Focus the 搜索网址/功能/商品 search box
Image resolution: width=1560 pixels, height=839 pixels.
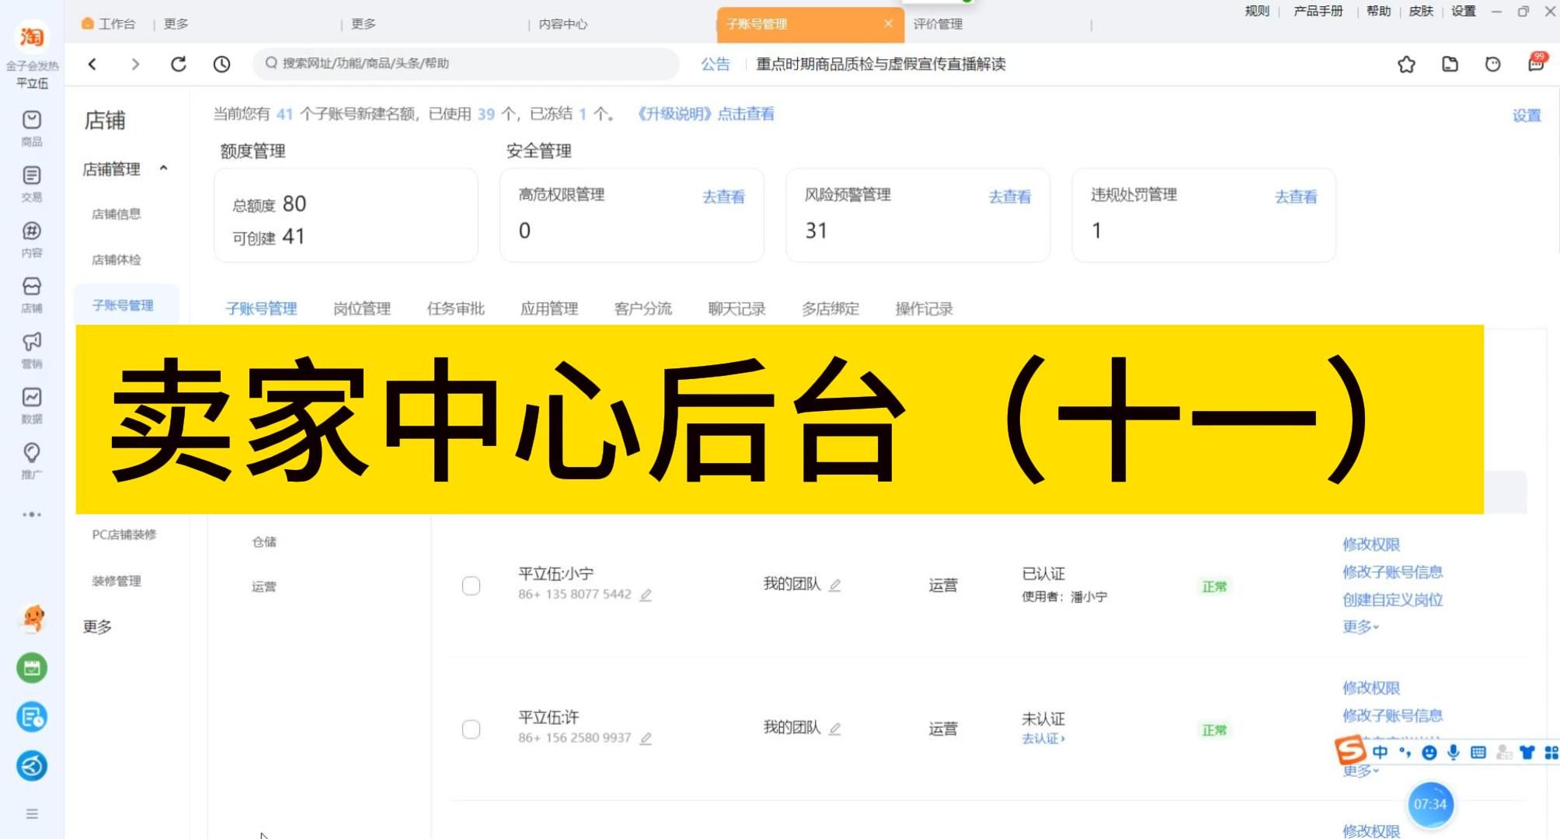(466, 64)
